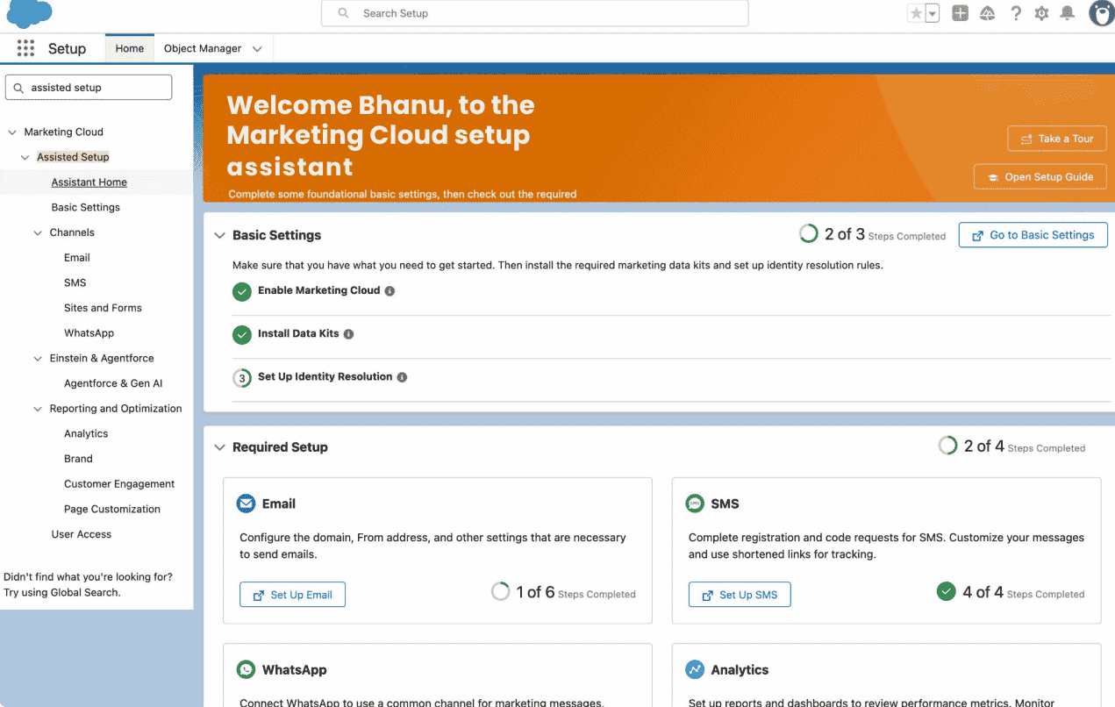Click the Open Setup Guide button
1115x707 pixels.
coord(1040,176)
